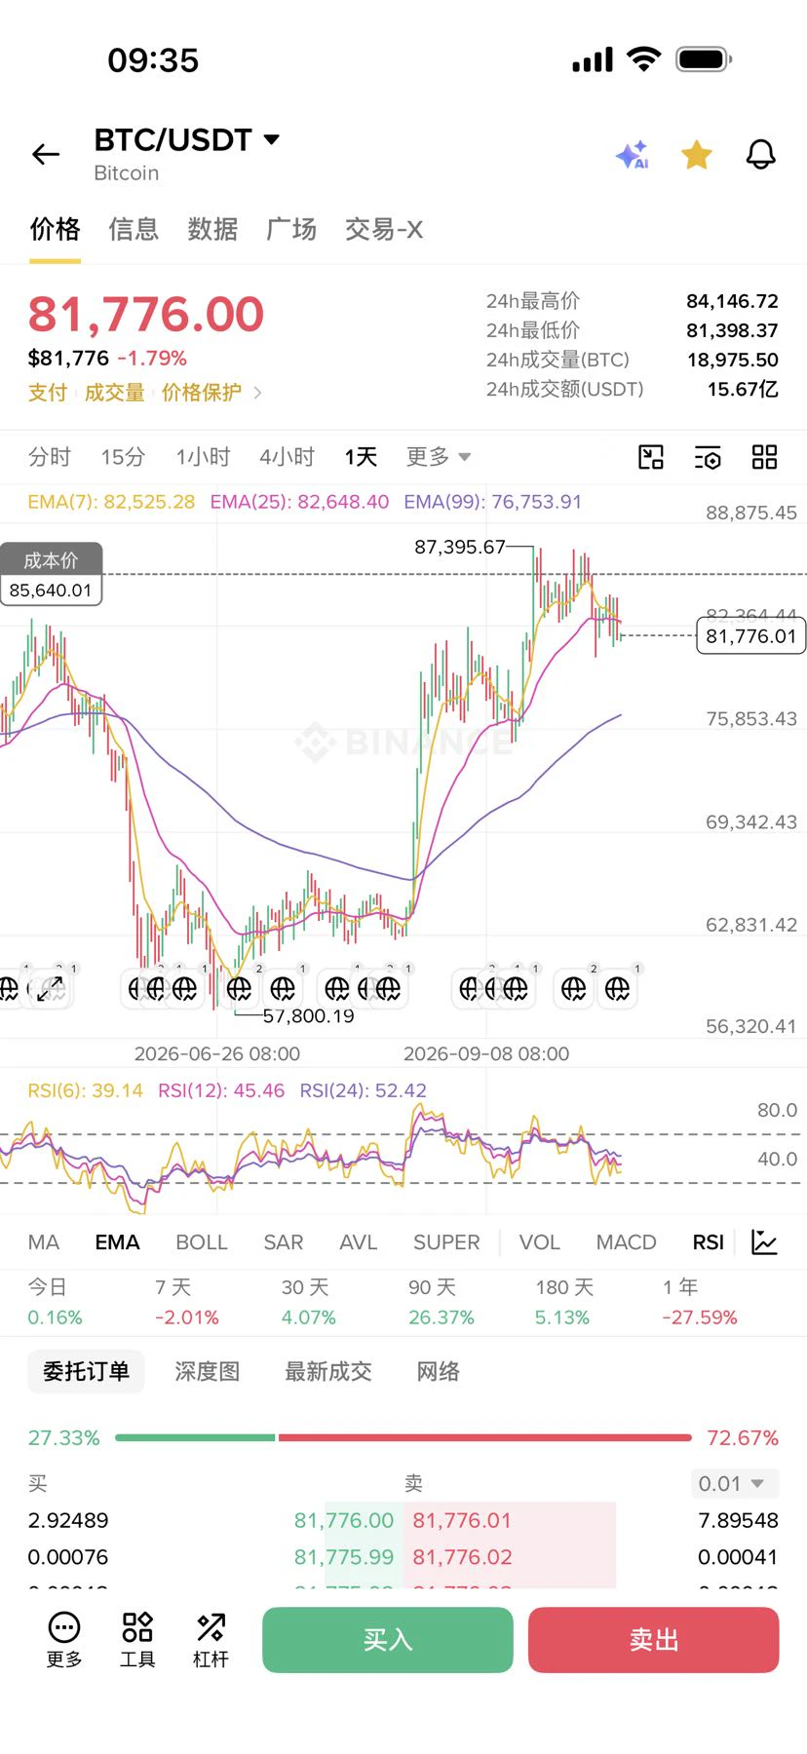
Task: Tap the globe event marker under 57,800.19
Action: (x=239, y=989)
